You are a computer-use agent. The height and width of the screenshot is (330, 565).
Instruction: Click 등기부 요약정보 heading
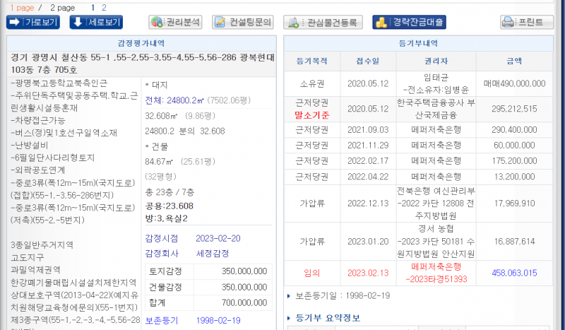(x=328, y=318)
